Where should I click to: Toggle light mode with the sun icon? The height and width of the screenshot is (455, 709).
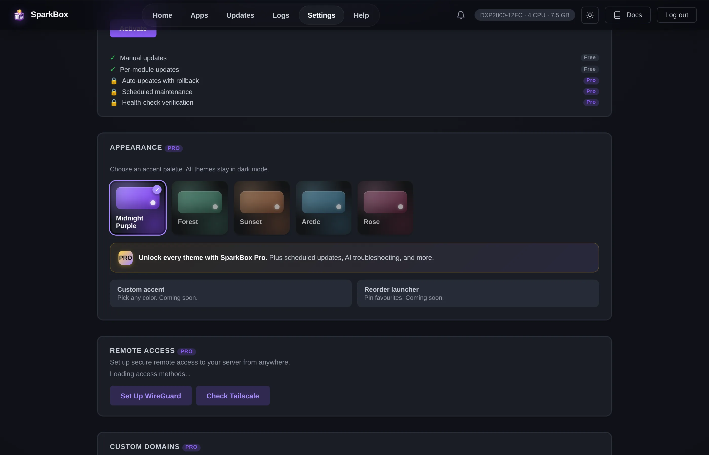590,15
